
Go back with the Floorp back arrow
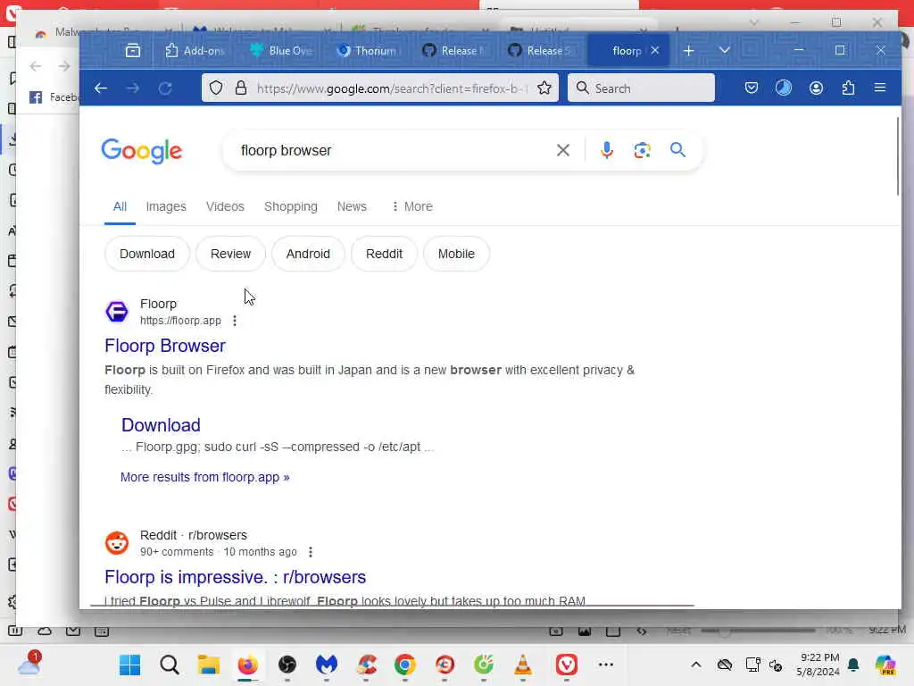tap(101, 88)
